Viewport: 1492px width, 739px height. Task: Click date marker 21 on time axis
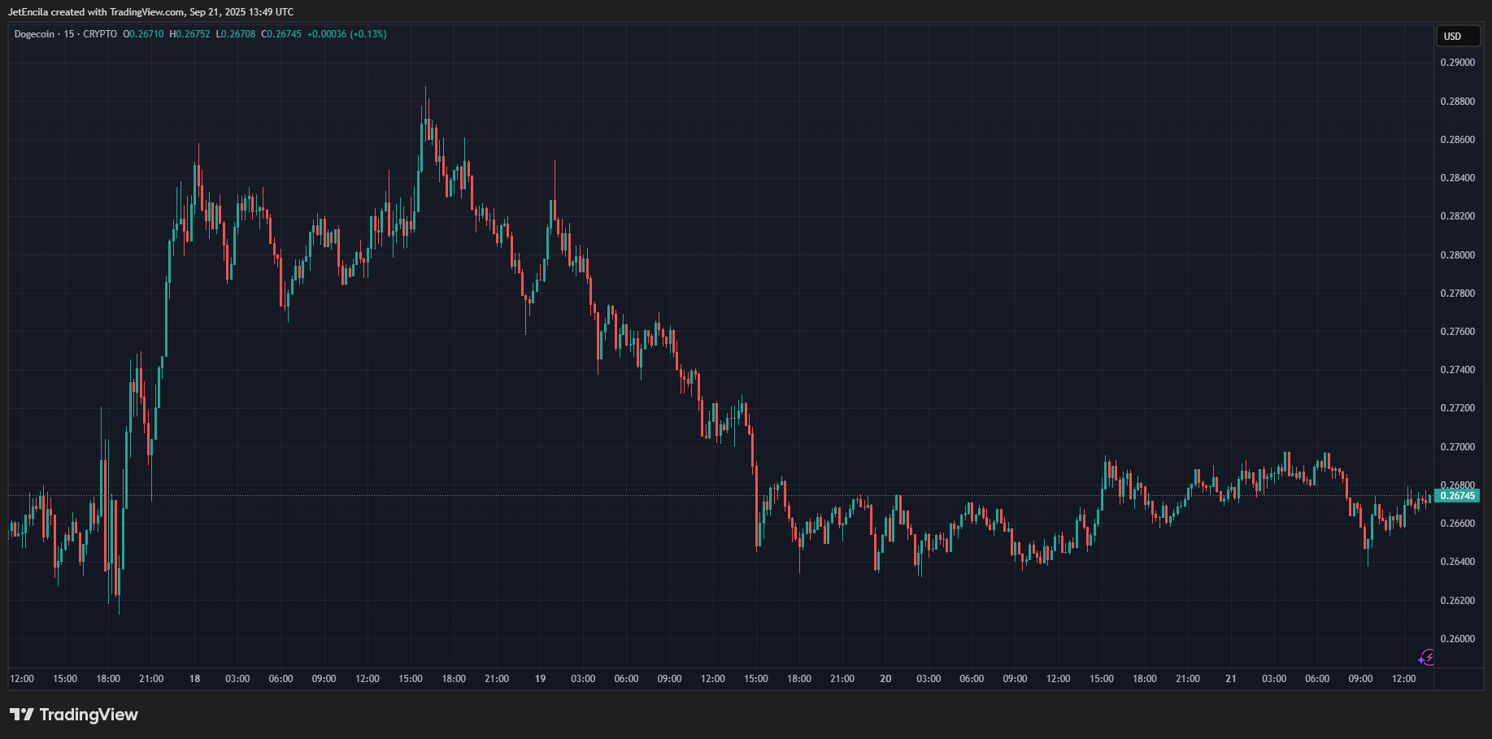1231,679
